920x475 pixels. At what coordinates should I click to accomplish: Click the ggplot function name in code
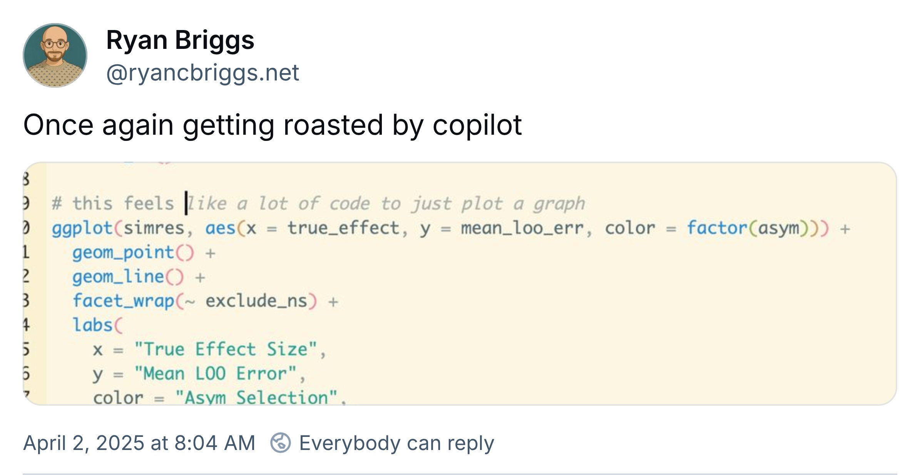click(x=82, y=228)
